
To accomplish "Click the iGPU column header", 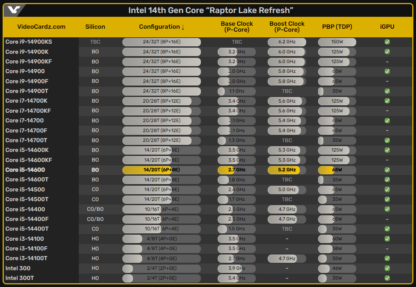I will tap(387, 27).
